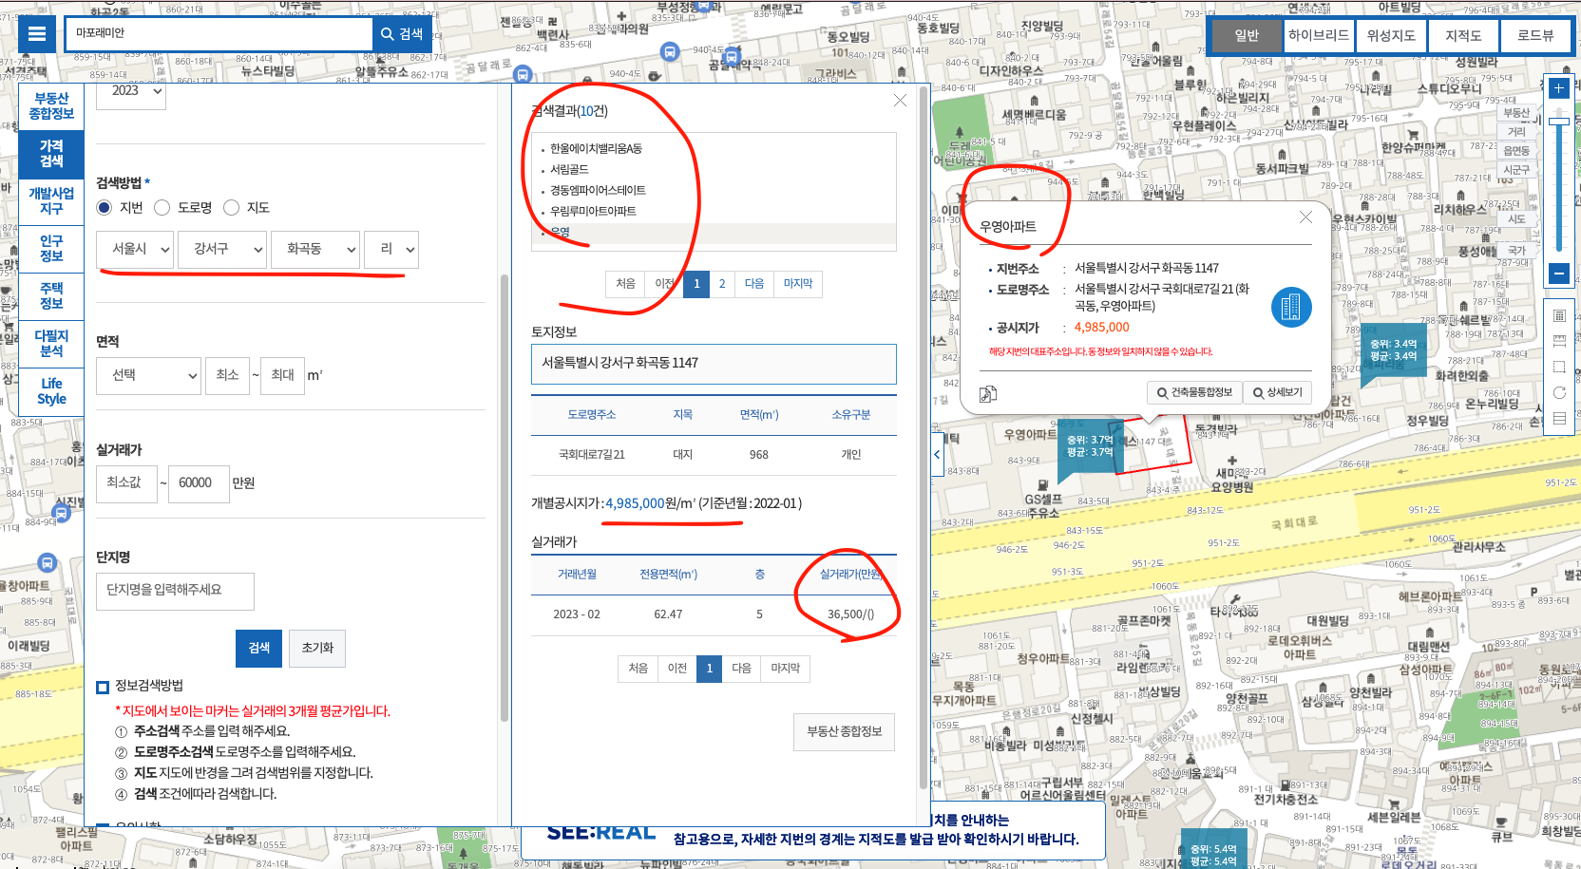Screen dimensions: 1581x869
Task: Switch map to 일반 view
Action: coord(1247,35)
